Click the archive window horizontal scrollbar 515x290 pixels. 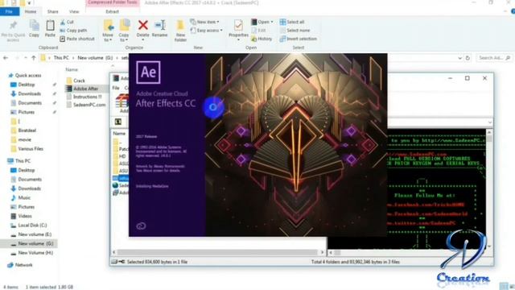point(218,252)
